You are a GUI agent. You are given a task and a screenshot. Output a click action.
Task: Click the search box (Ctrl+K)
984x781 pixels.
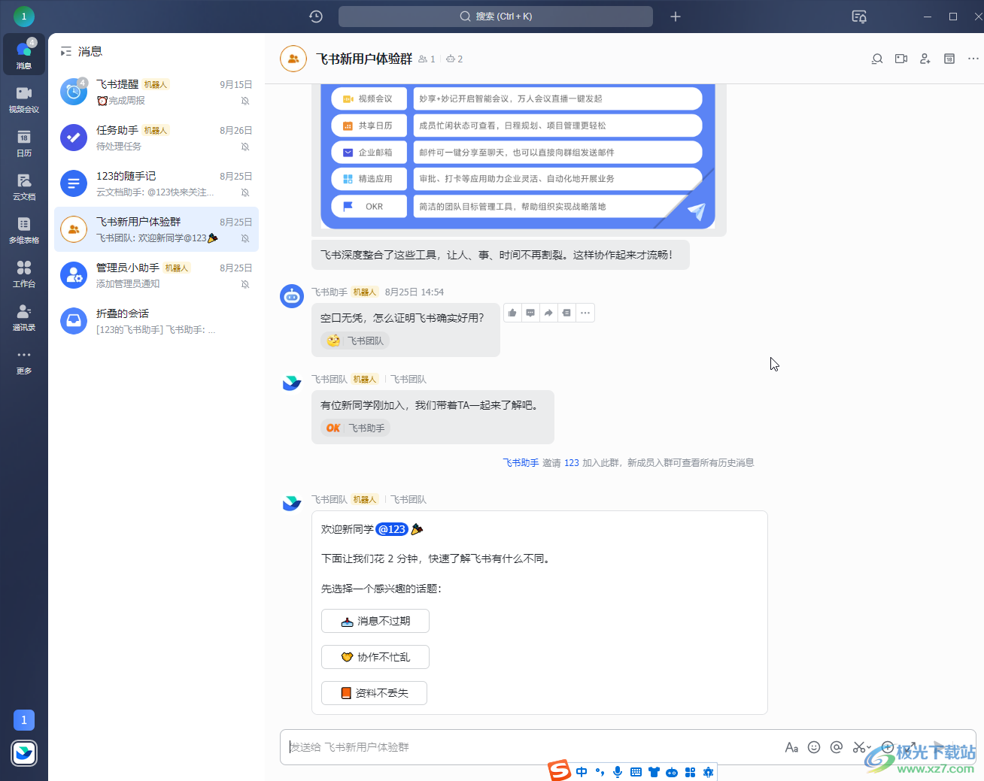pyautogui.click(x=496, y=17)
